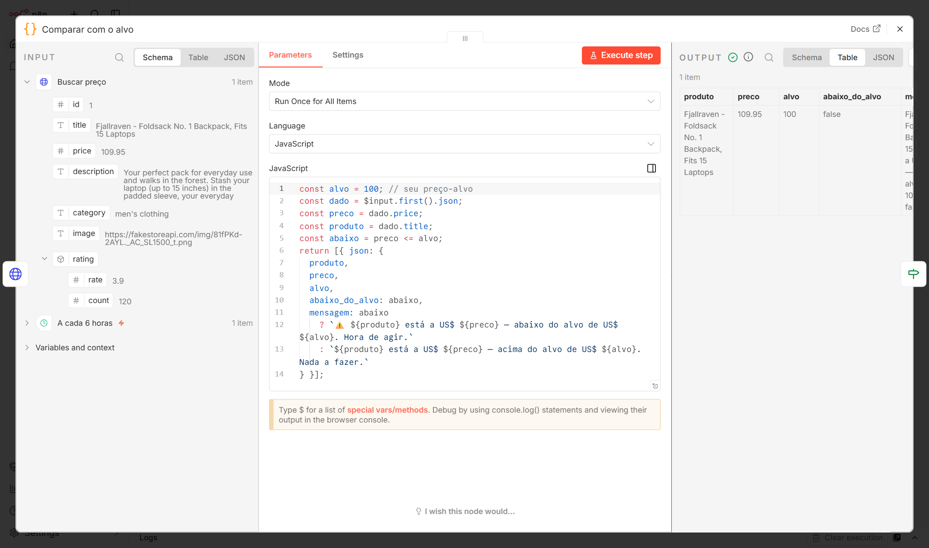Screen dimensions: 929x548
Task: Click the 3.9 rate value
Action: pyautogui.click(x=118, y=281)
